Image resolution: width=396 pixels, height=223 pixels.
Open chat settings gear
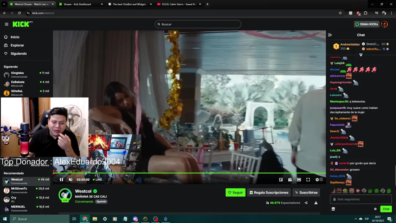(x=375, y=209)
